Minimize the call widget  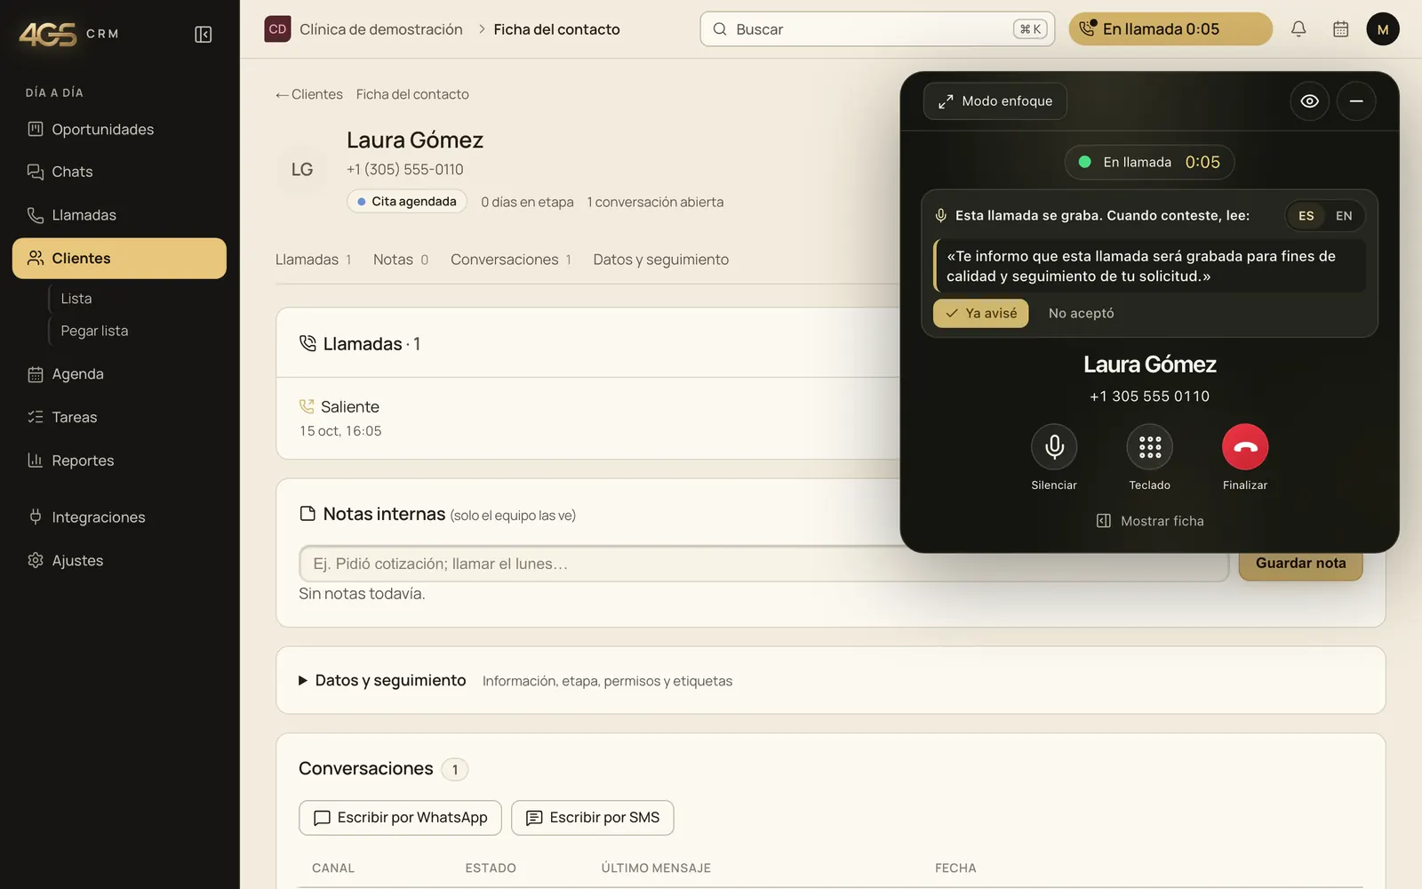pos(1356,101)
